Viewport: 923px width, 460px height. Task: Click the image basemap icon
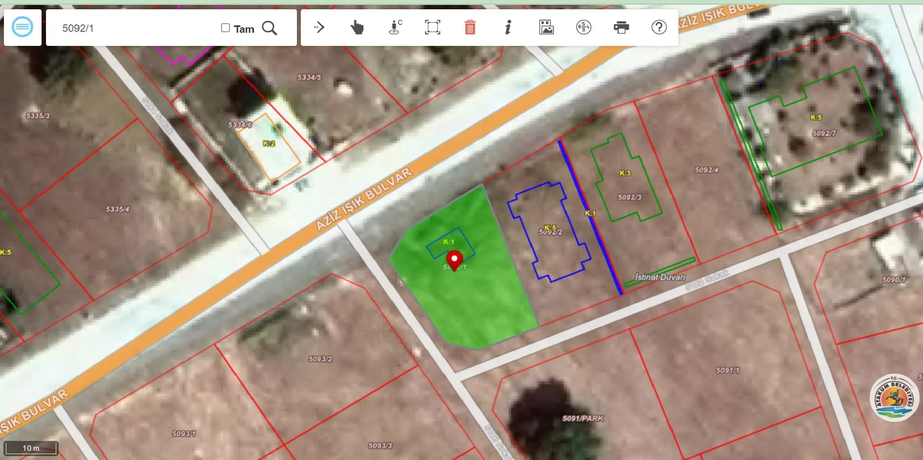tap(546, 27)
